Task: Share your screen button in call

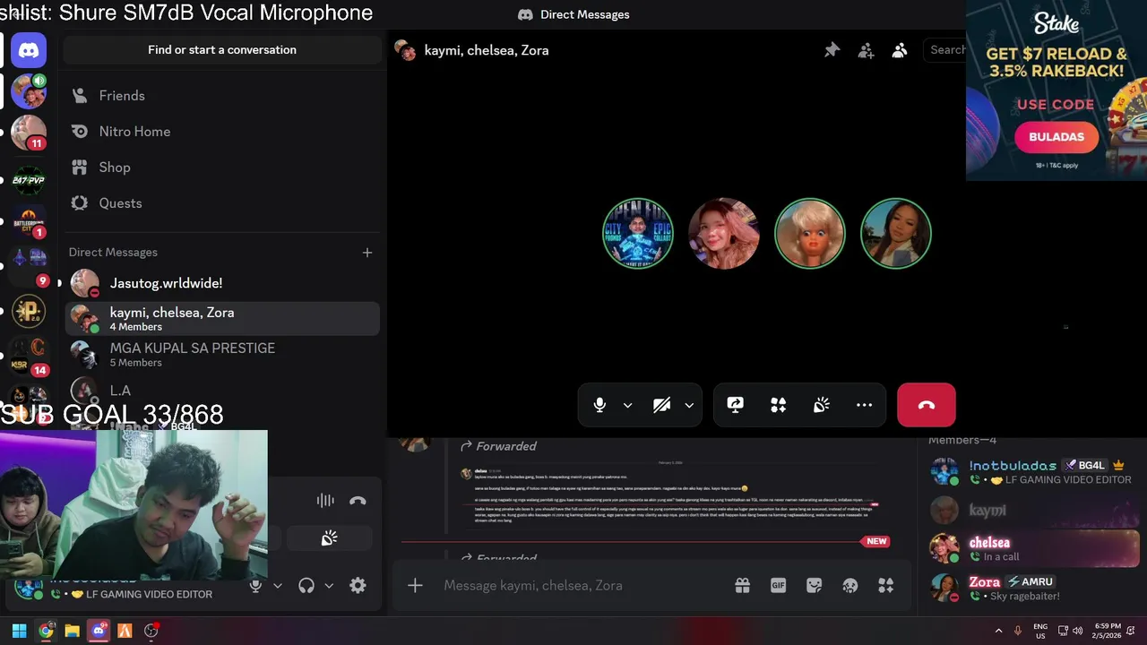Action: [735, 405]
